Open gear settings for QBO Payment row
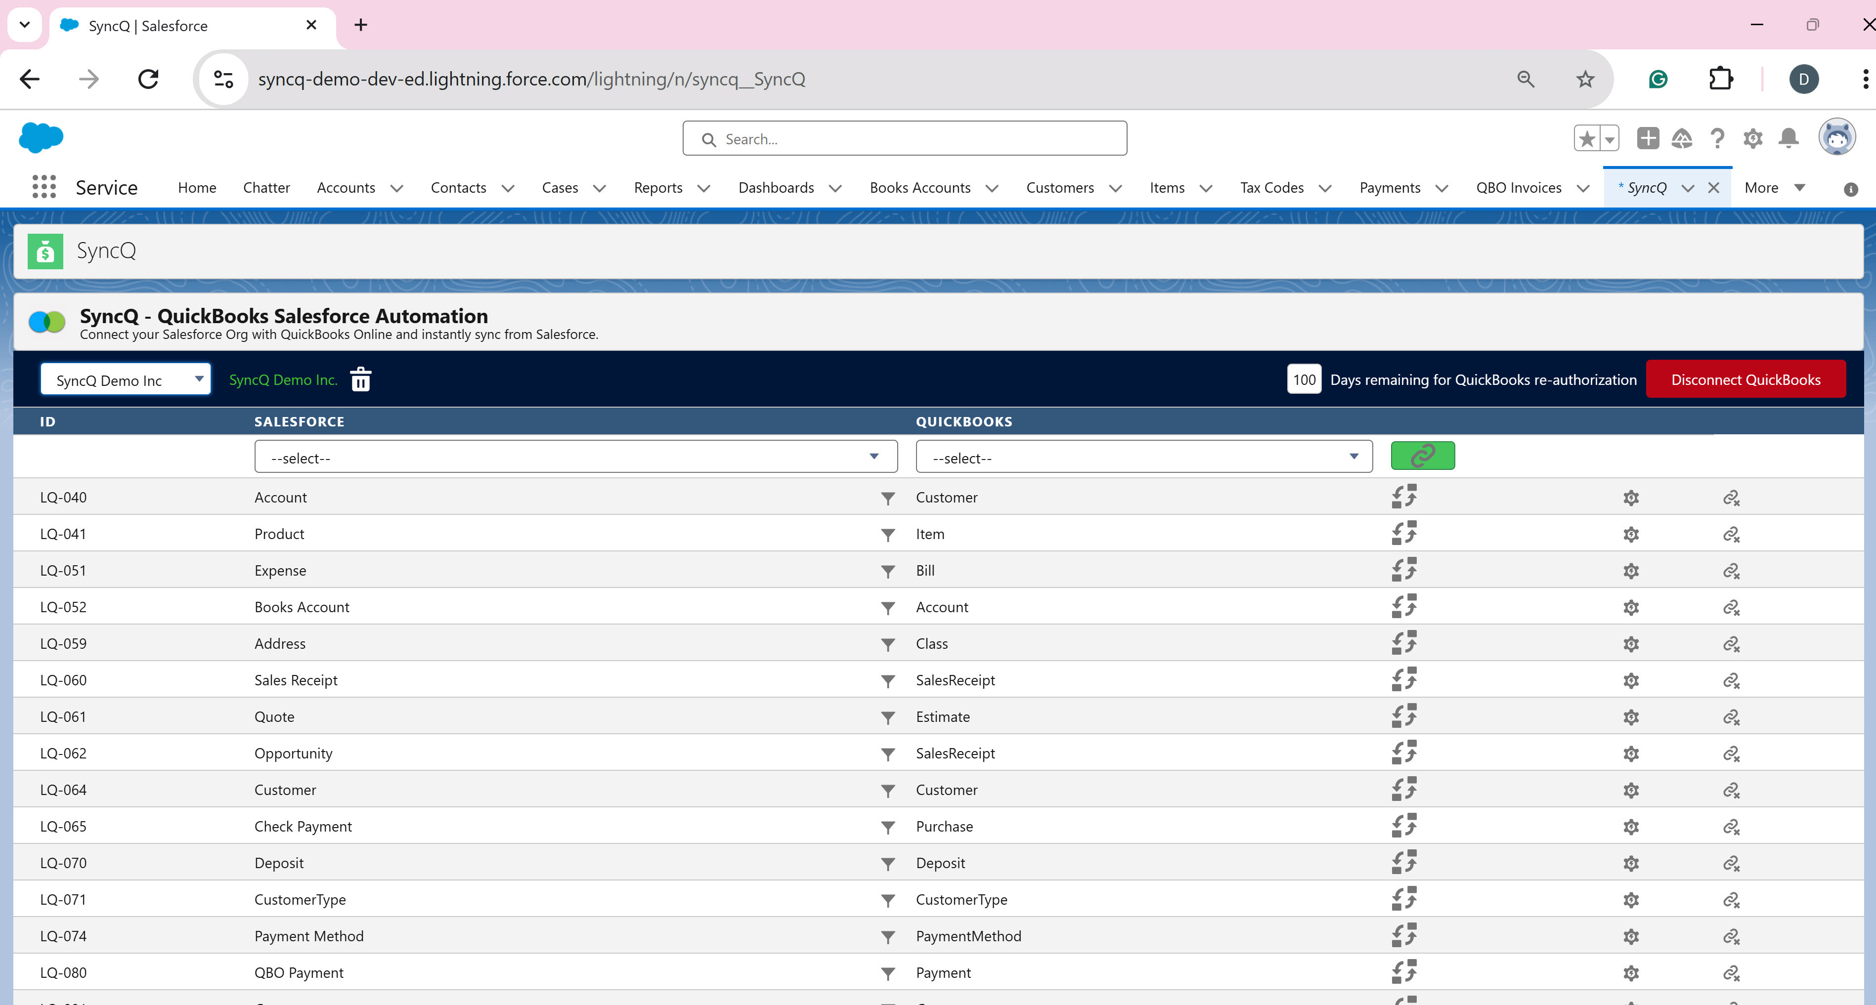 point(1631,973)
